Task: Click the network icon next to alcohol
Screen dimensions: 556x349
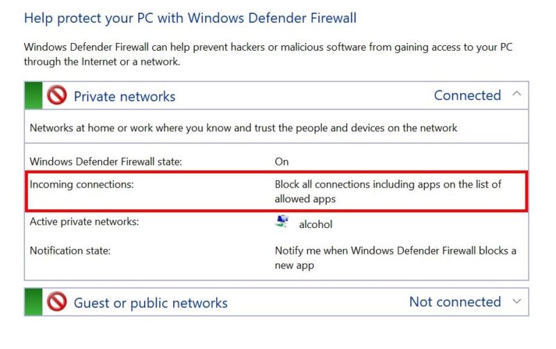Action: pyautogui.click(x=282, y=223)
